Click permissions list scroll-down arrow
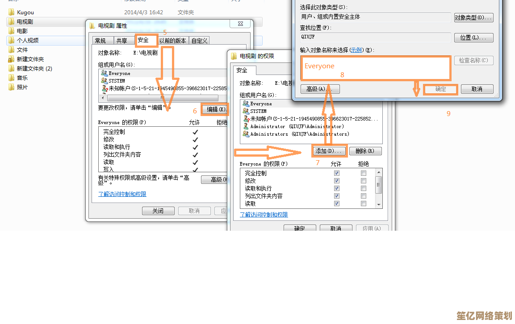The width and height of the screenshot is (515, 324). [x=379, y=204]
